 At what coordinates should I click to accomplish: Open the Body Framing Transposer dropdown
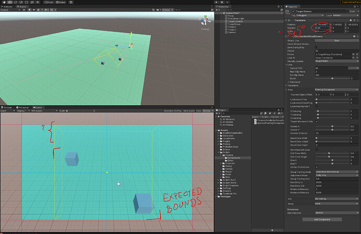(336, 90)
